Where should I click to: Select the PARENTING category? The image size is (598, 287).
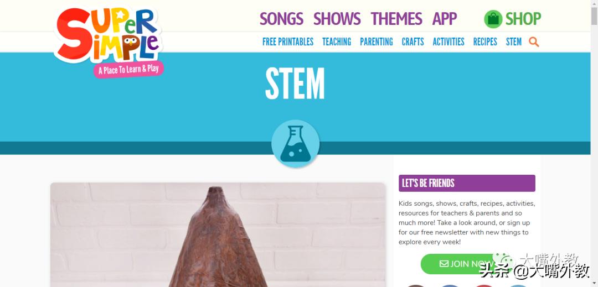click(x=377, y=42)
